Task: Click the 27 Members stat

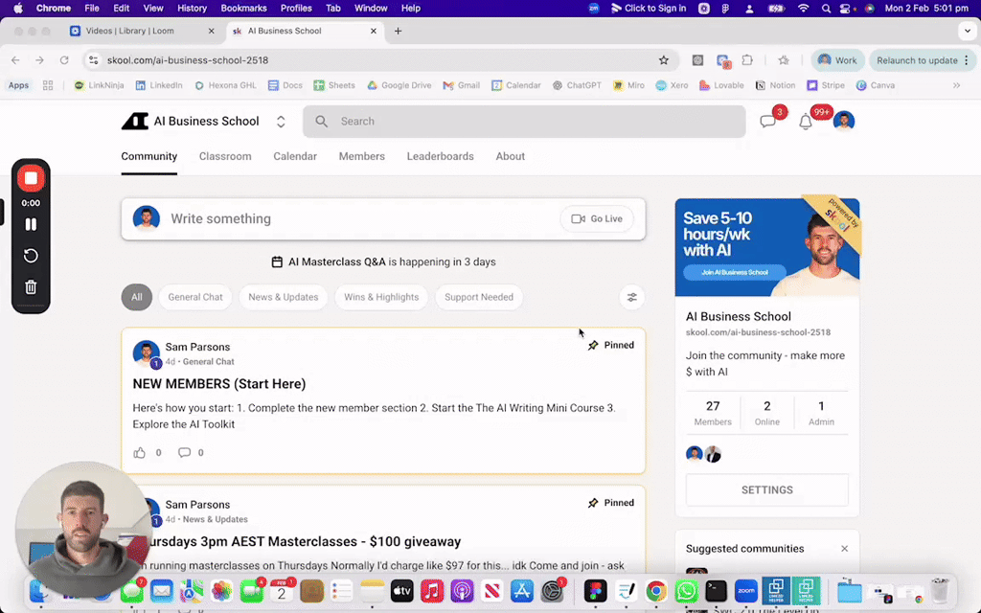Action: (713, 413)
